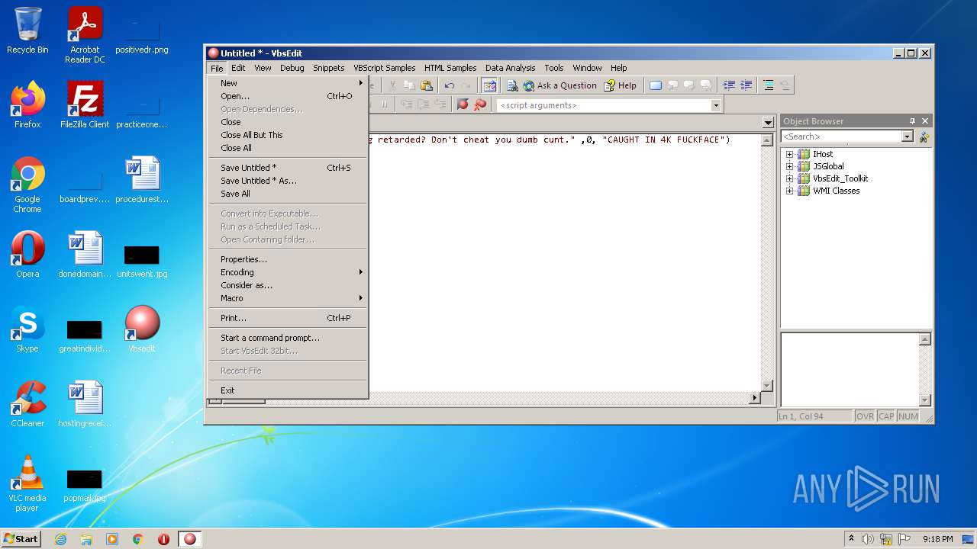Click the Help toolbar button
This screenshot has height=549, width=977.
click(620, 85)
